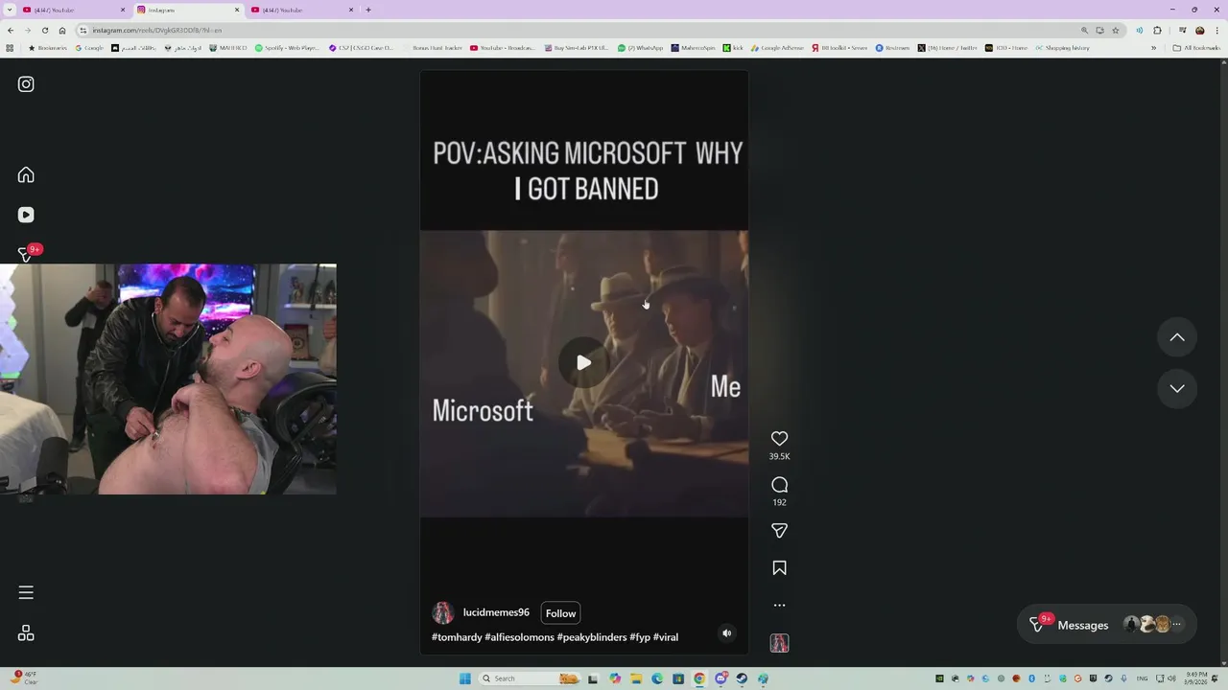Open the Shopping history bookmark
Image resolution: width=1228 pixels, height=690 pixels.
tap(1062, 48)
